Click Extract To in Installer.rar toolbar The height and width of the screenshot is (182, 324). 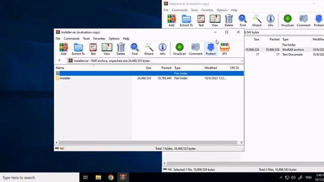click(x=78, y=49)
